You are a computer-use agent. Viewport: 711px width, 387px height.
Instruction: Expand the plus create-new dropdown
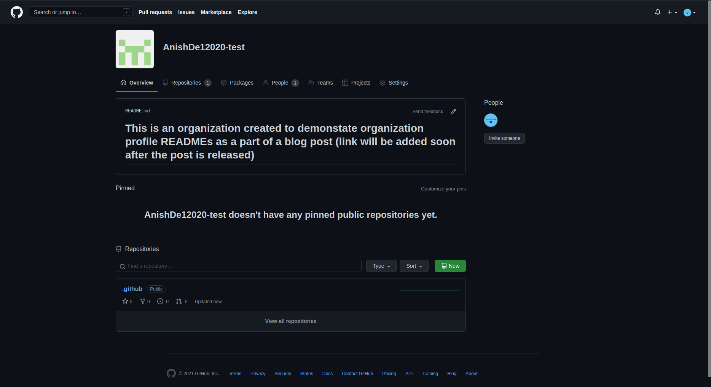tap(672, 12)
